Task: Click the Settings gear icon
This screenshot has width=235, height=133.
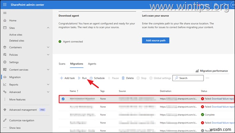Action: pyautogui.click(x=5, y=62)
